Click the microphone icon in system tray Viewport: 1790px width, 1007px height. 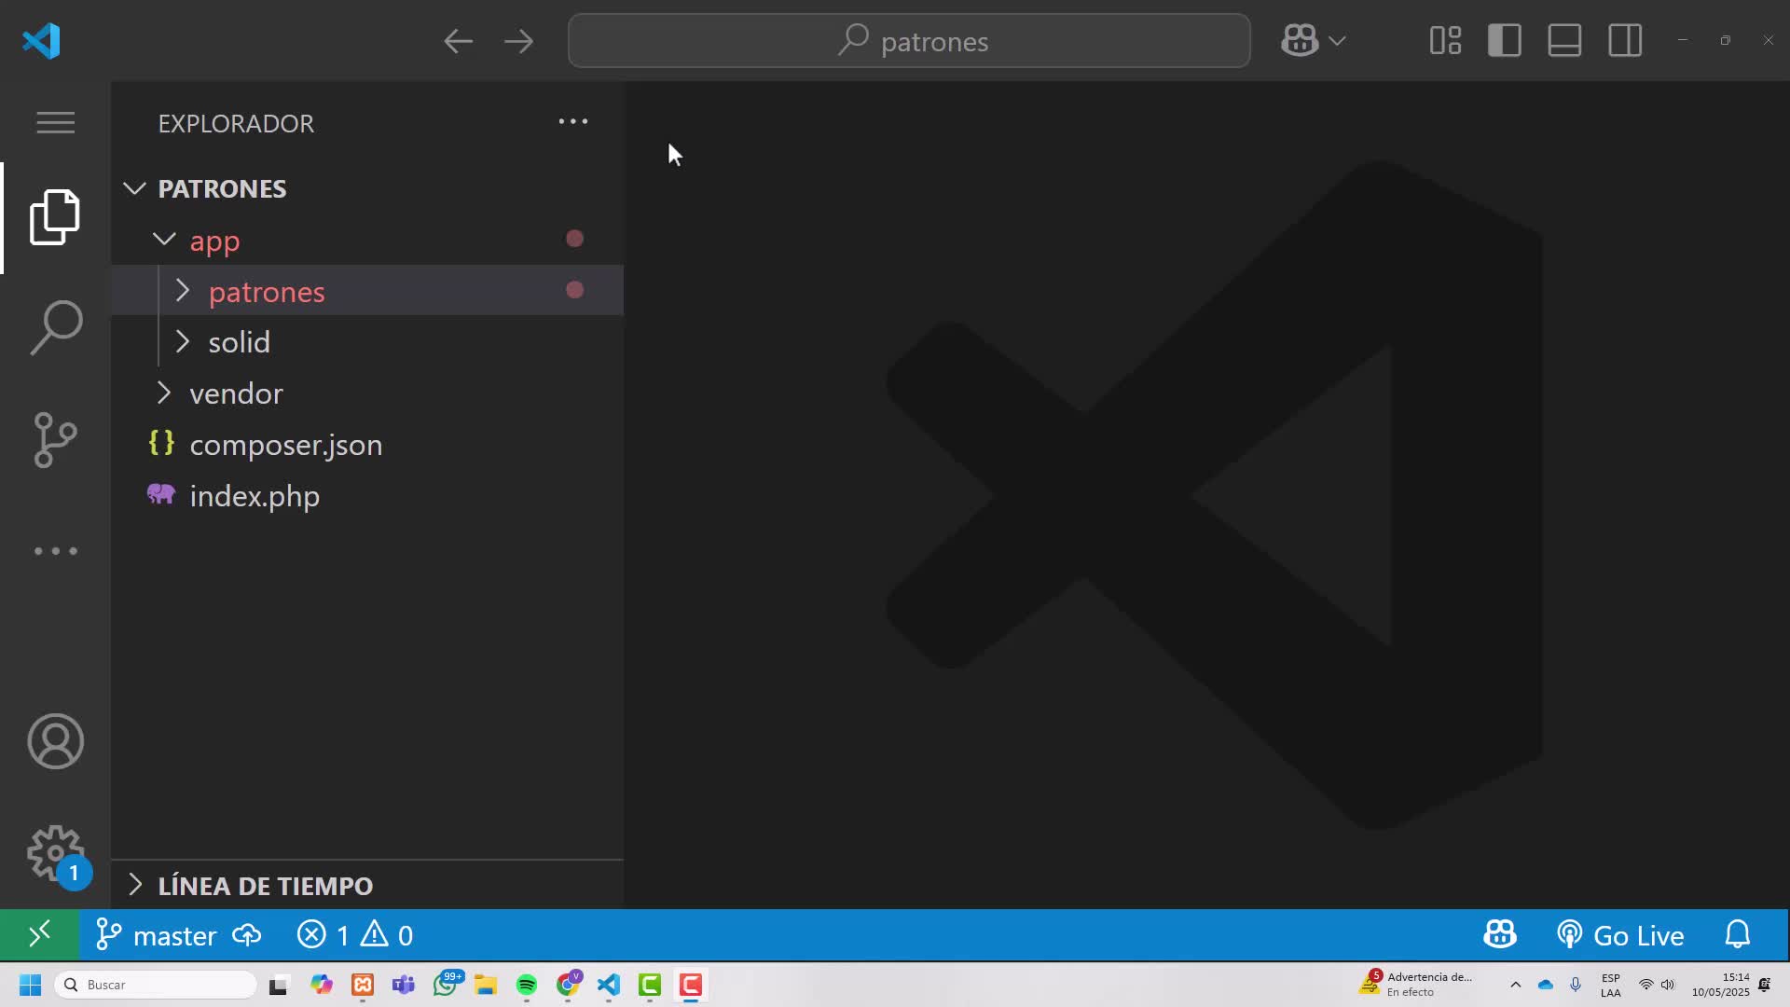pos(1576,985)
